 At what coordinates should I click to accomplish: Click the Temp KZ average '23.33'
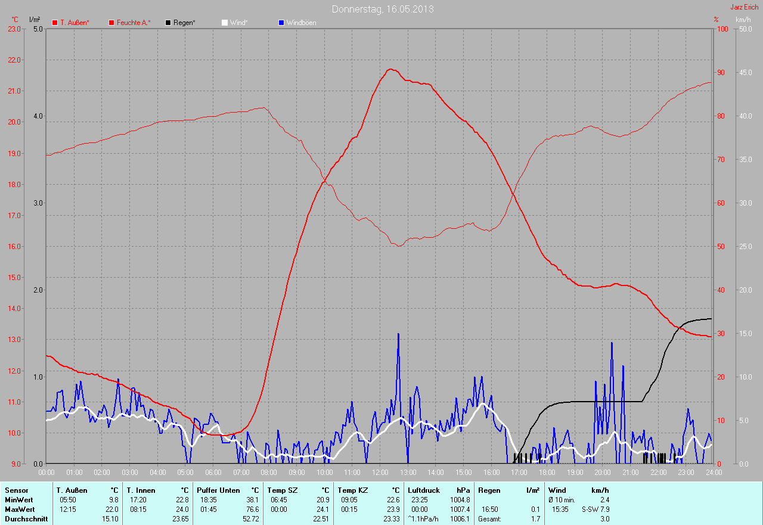pos(391,519)
